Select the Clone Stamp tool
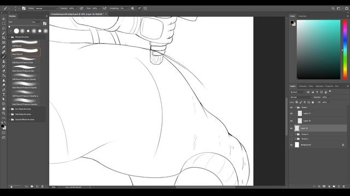This screenshot has height=196, width=350. [4, 62]
